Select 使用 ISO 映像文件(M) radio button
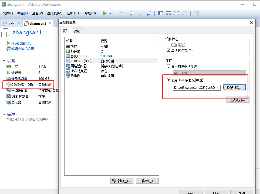The width and height of the screenshot is (260, 194). 168,80
